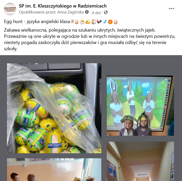Click the feather emoji in post title
This screenshot has width=182, height=181.
click(x=105, y=22)
